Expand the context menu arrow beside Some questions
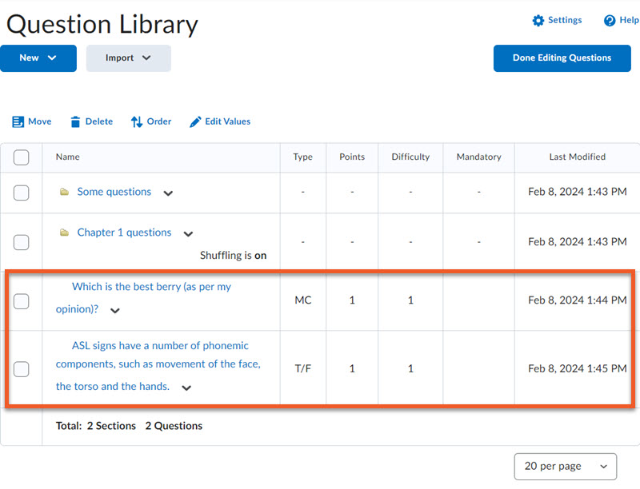 point(168,193)
